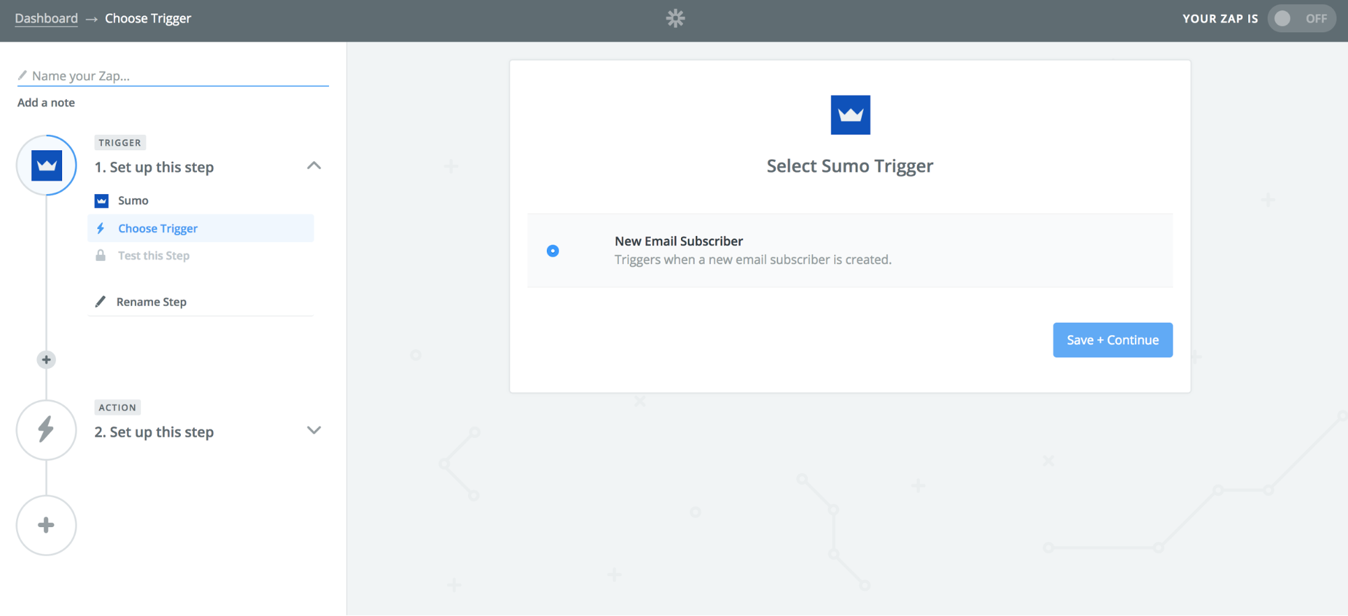Go to Dashboard via breadcrumb link

pos(47,18)
